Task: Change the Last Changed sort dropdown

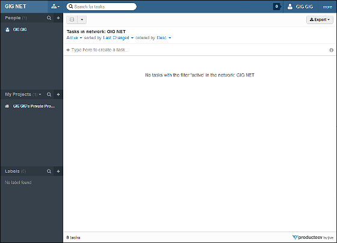Action: (118, 38)
